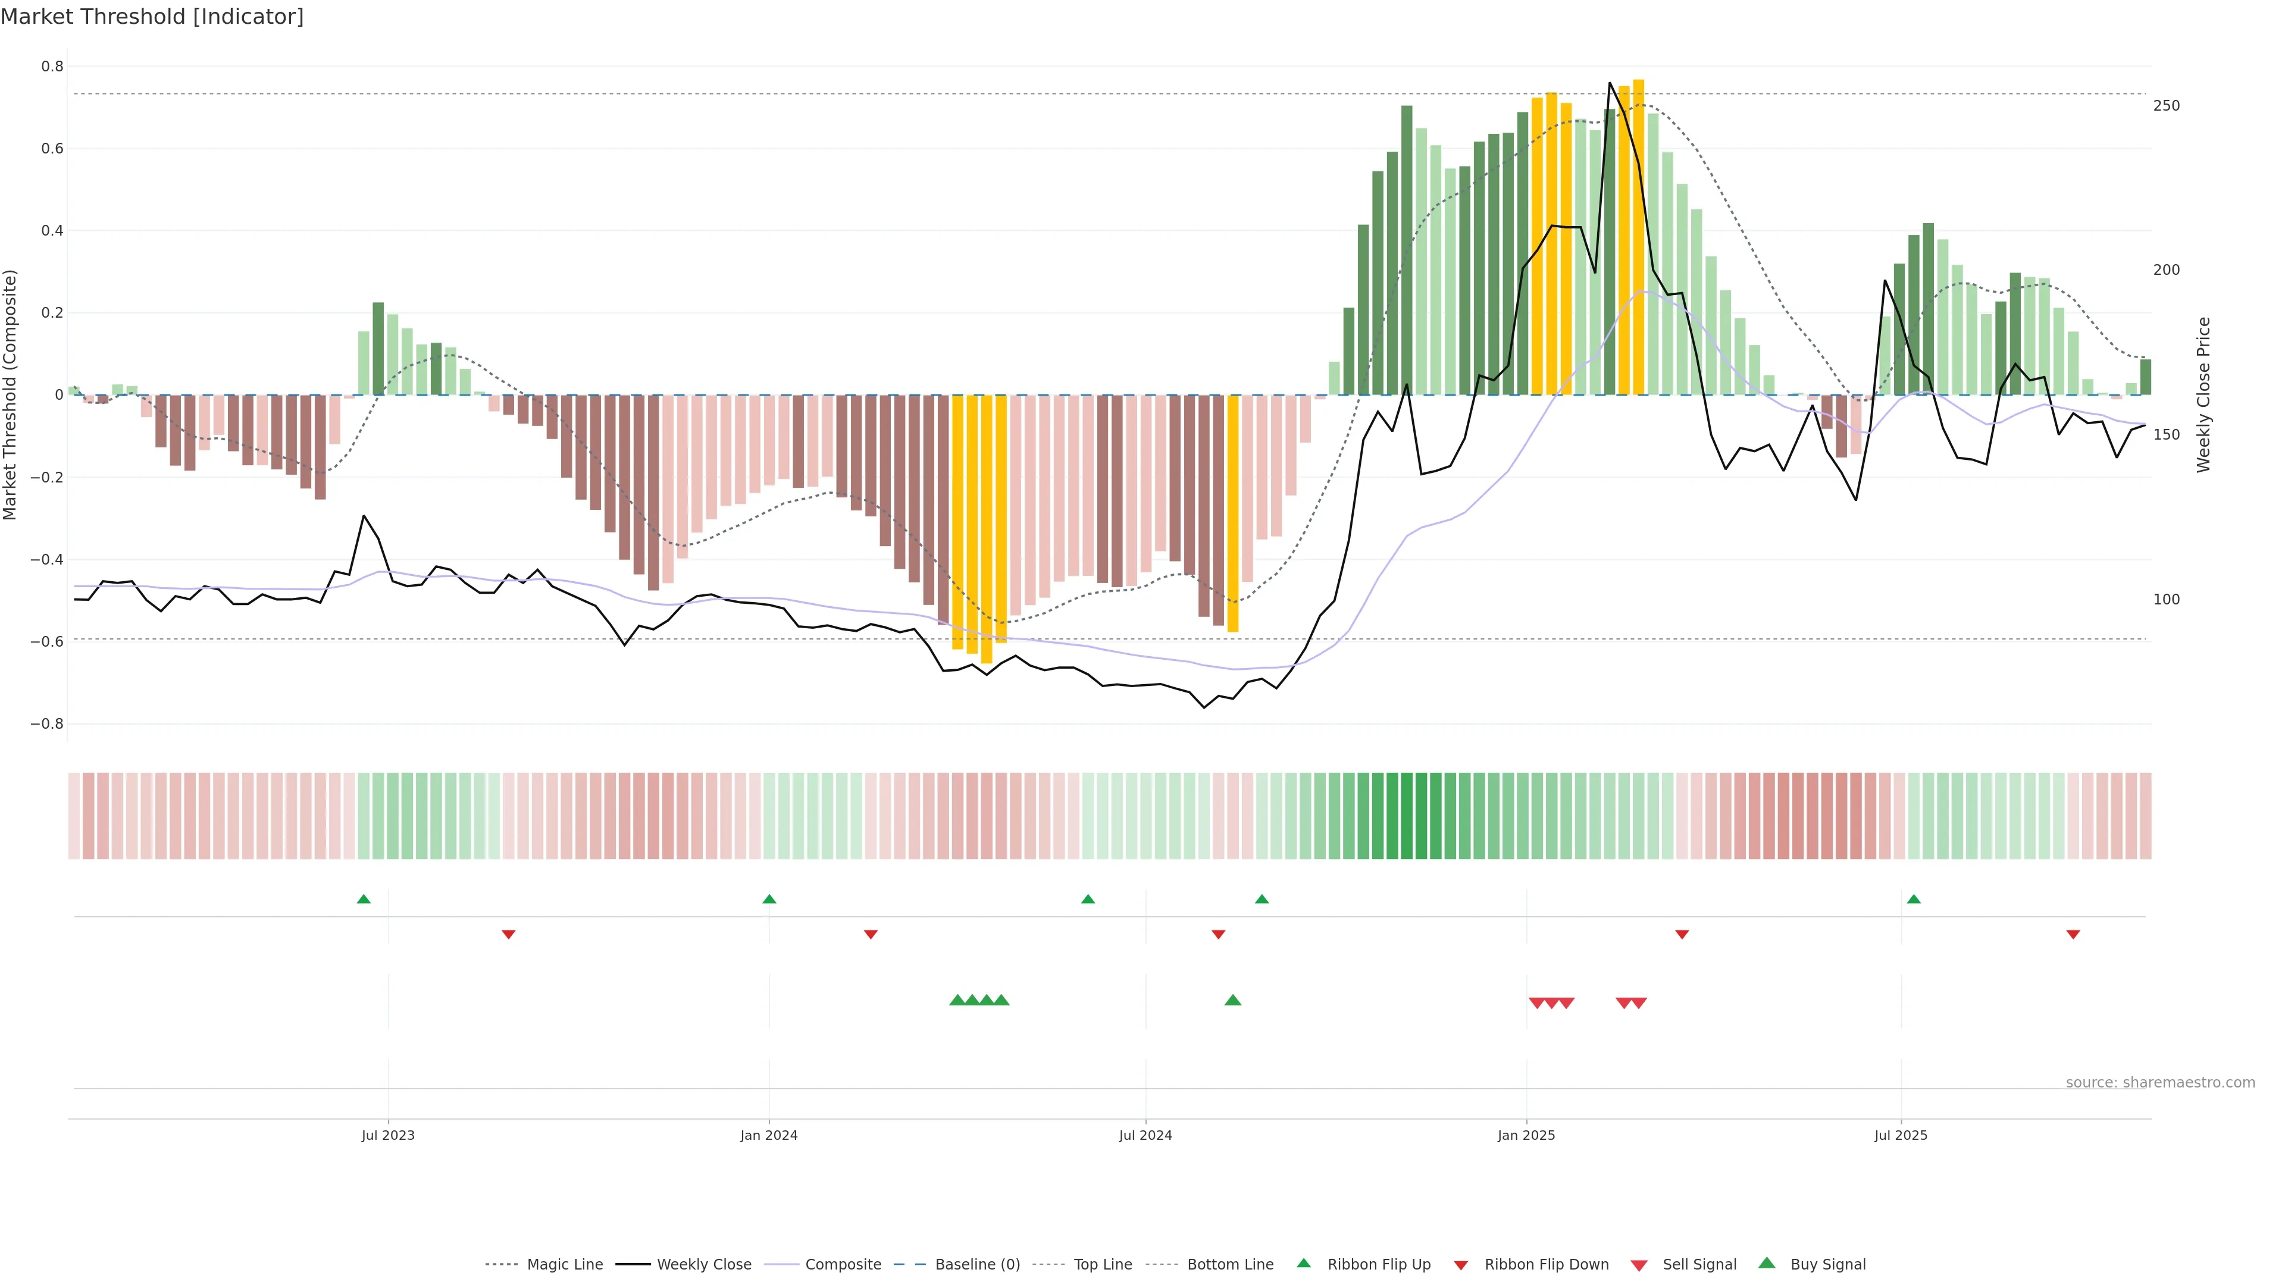The width and height of the screenshot is (2285, 1285).
Task: Click the Buy Signal legend triangle icon
Action: pos(1766,1263)
